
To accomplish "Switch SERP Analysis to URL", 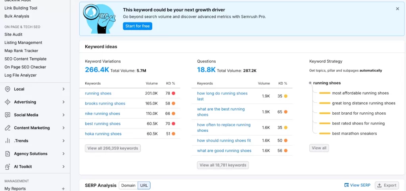I will coord(144,185).
